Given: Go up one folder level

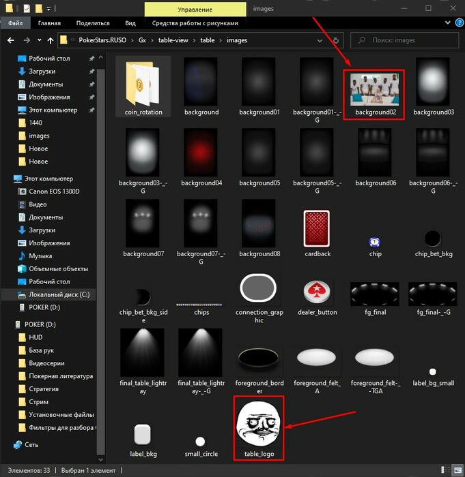Looking at the screenshot, I should tap(51, 40).
